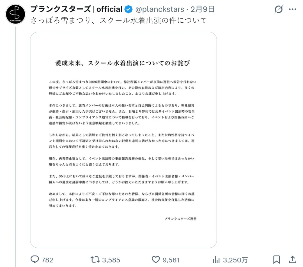The height and width of the screenshot is (267, 303).
Task: Click the 782 replies count
Action: tap(47, 260)
